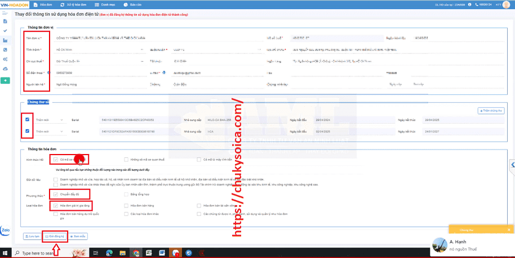Viewport: 515px width, 258px height.
Task: Switch to Chrome on the taskbar
Action: [136, 253]
